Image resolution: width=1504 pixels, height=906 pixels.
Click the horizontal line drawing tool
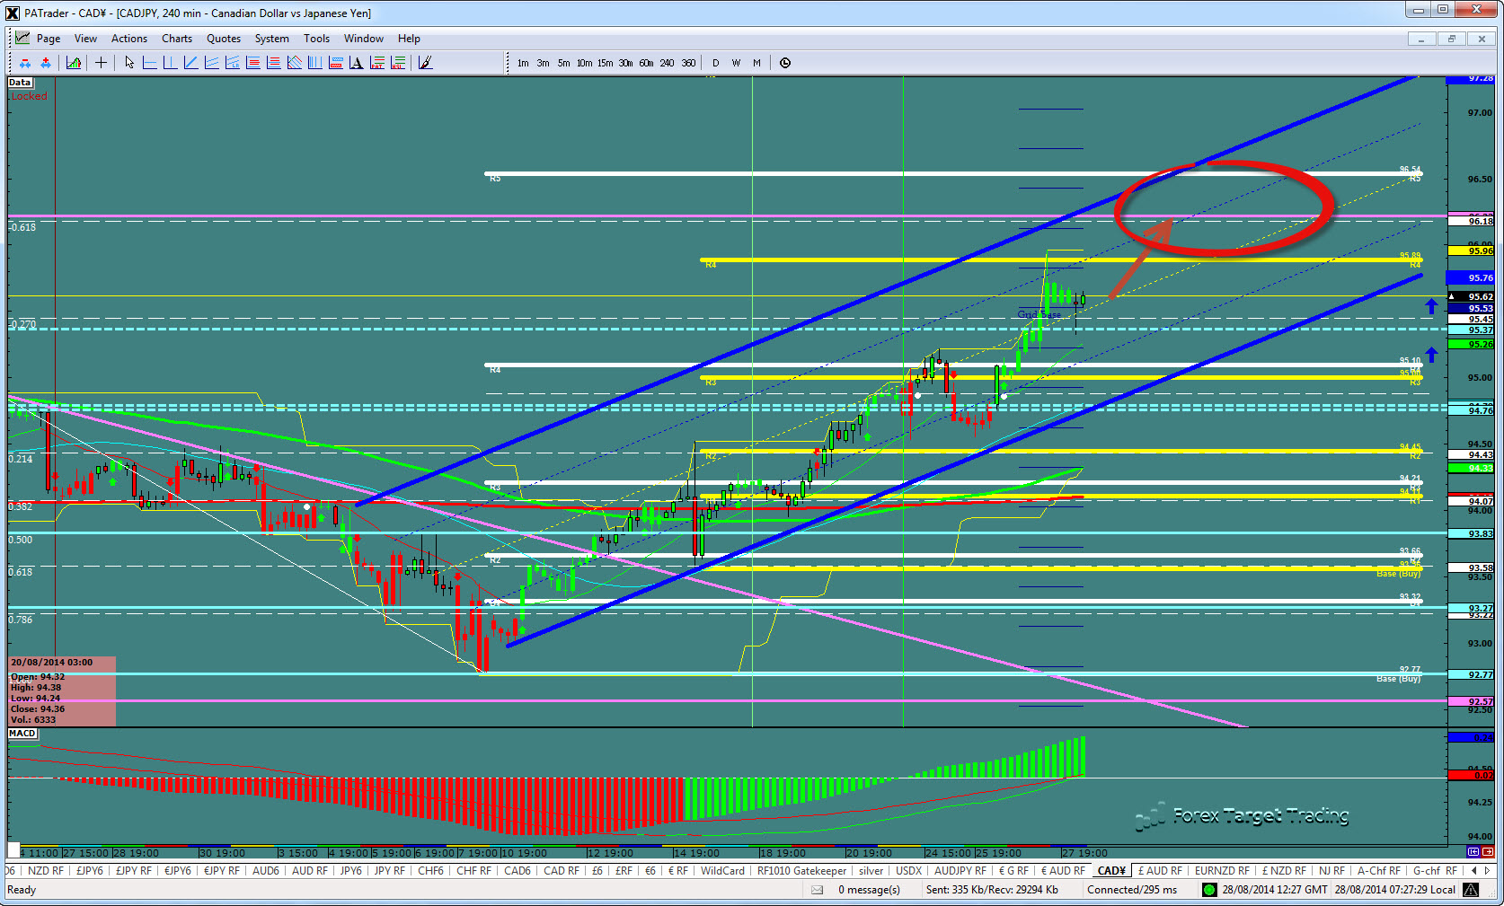(150, 63)
